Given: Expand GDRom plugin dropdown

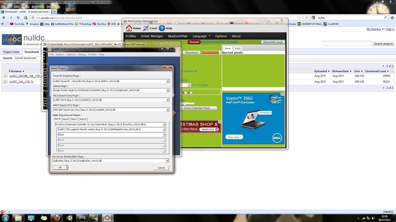Looking at the screenshot, I should [168, 90].
